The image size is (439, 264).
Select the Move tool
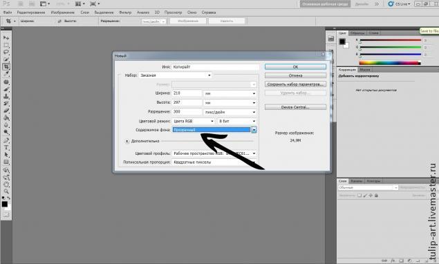6,37
